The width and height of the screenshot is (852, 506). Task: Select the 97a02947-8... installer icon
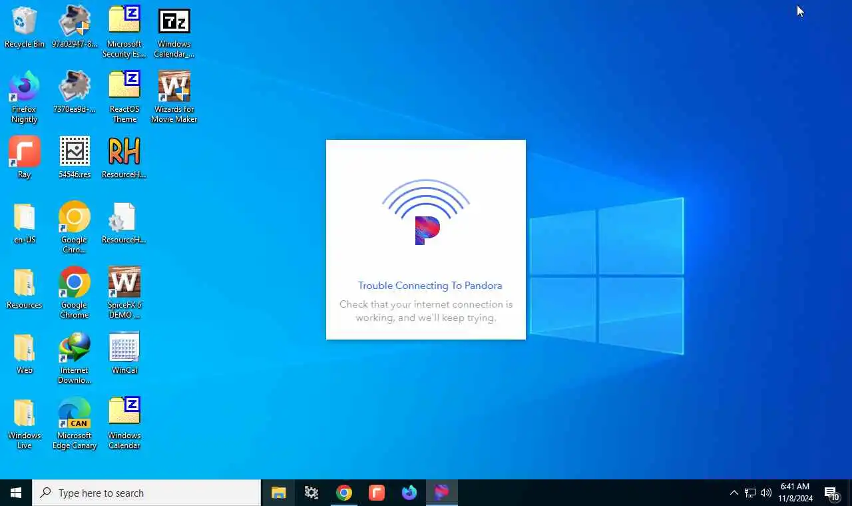pos(75,28)
